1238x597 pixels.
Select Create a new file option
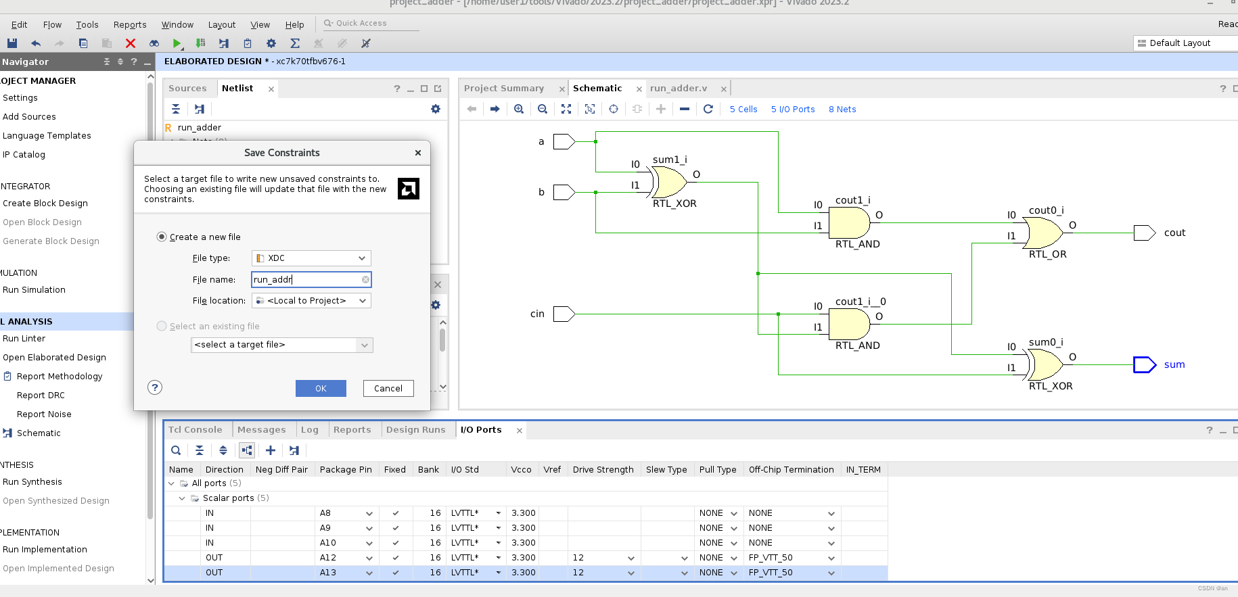click(x=162, y=237)
